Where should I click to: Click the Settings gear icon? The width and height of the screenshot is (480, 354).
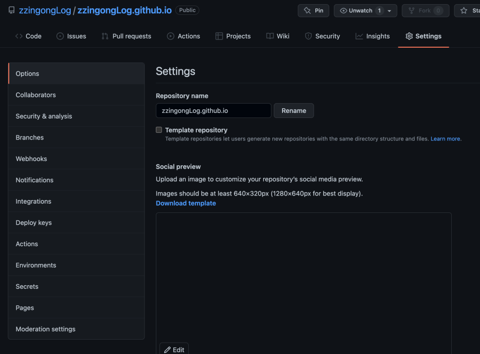click(x=409, y=36)
